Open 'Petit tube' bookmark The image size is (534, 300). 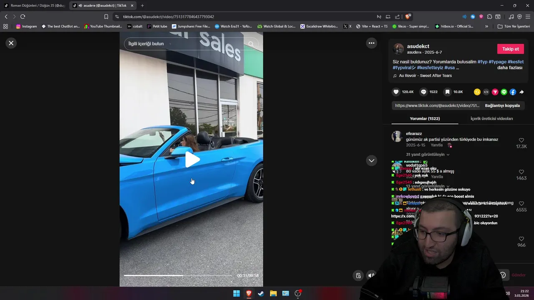[x=157, y=26]
